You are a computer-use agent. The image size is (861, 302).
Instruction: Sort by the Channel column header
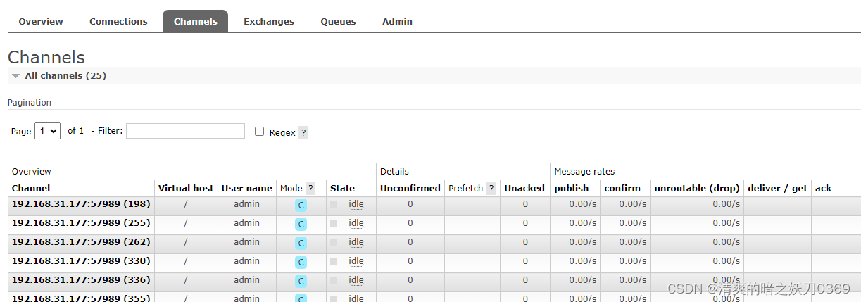point(31,188)
